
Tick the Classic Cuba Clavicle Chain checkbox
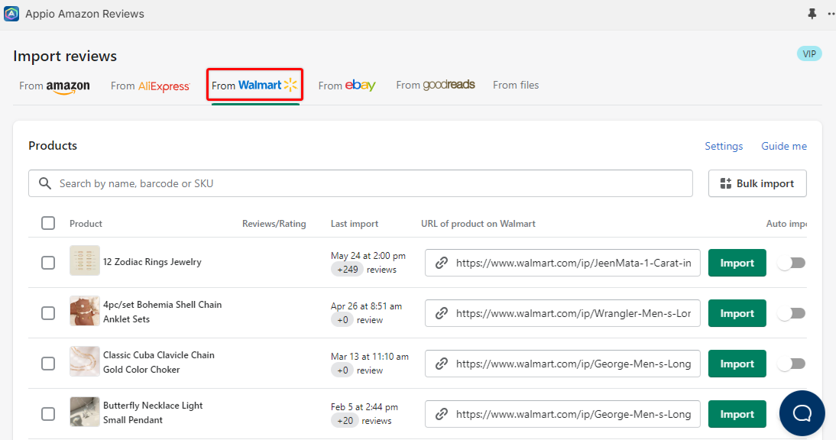coord(48,364)
